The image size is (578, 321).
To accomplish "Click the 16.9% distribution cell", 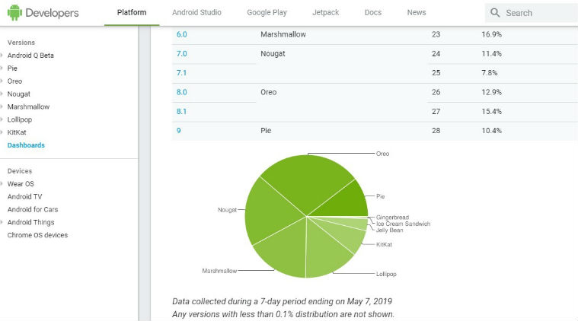I will point(491,34).
